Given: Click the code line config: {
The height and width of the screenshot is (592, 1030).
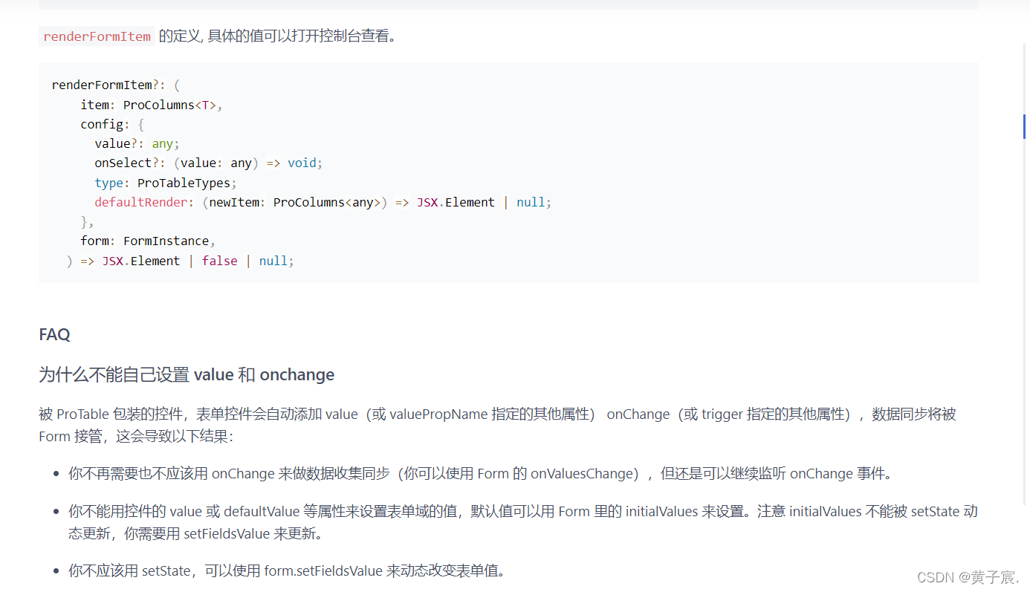Looking at the screenshot, I should point(112,124).
